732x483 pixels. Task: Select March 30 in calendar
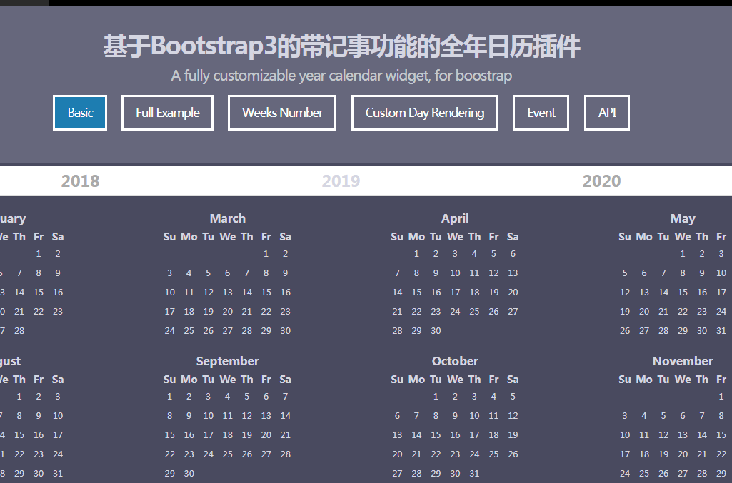[x=285, y=330]
